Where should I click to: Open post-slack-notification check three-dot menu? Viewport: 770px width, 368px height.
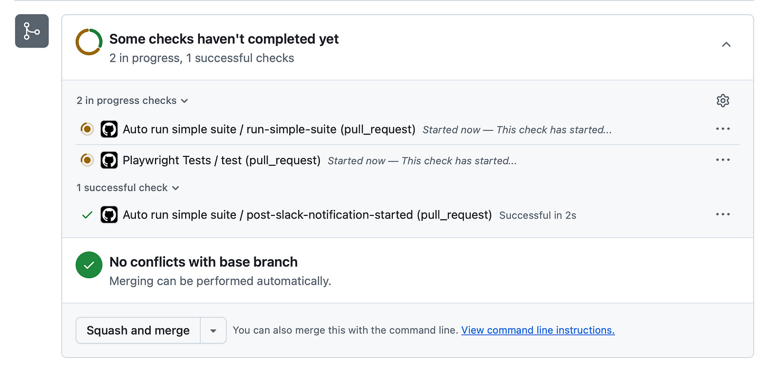(x=722, y=214)
